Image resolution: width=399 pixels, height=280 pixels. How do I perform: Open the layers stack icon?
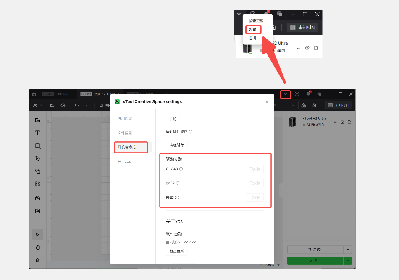(38, 260)
